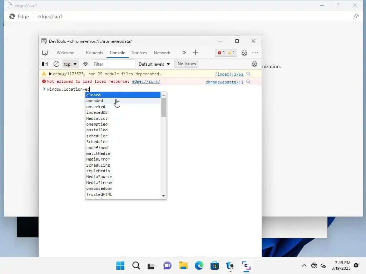Open the muted volume tray icon
The width and height of the screenshot is (366, 274).
pos(323,265)
